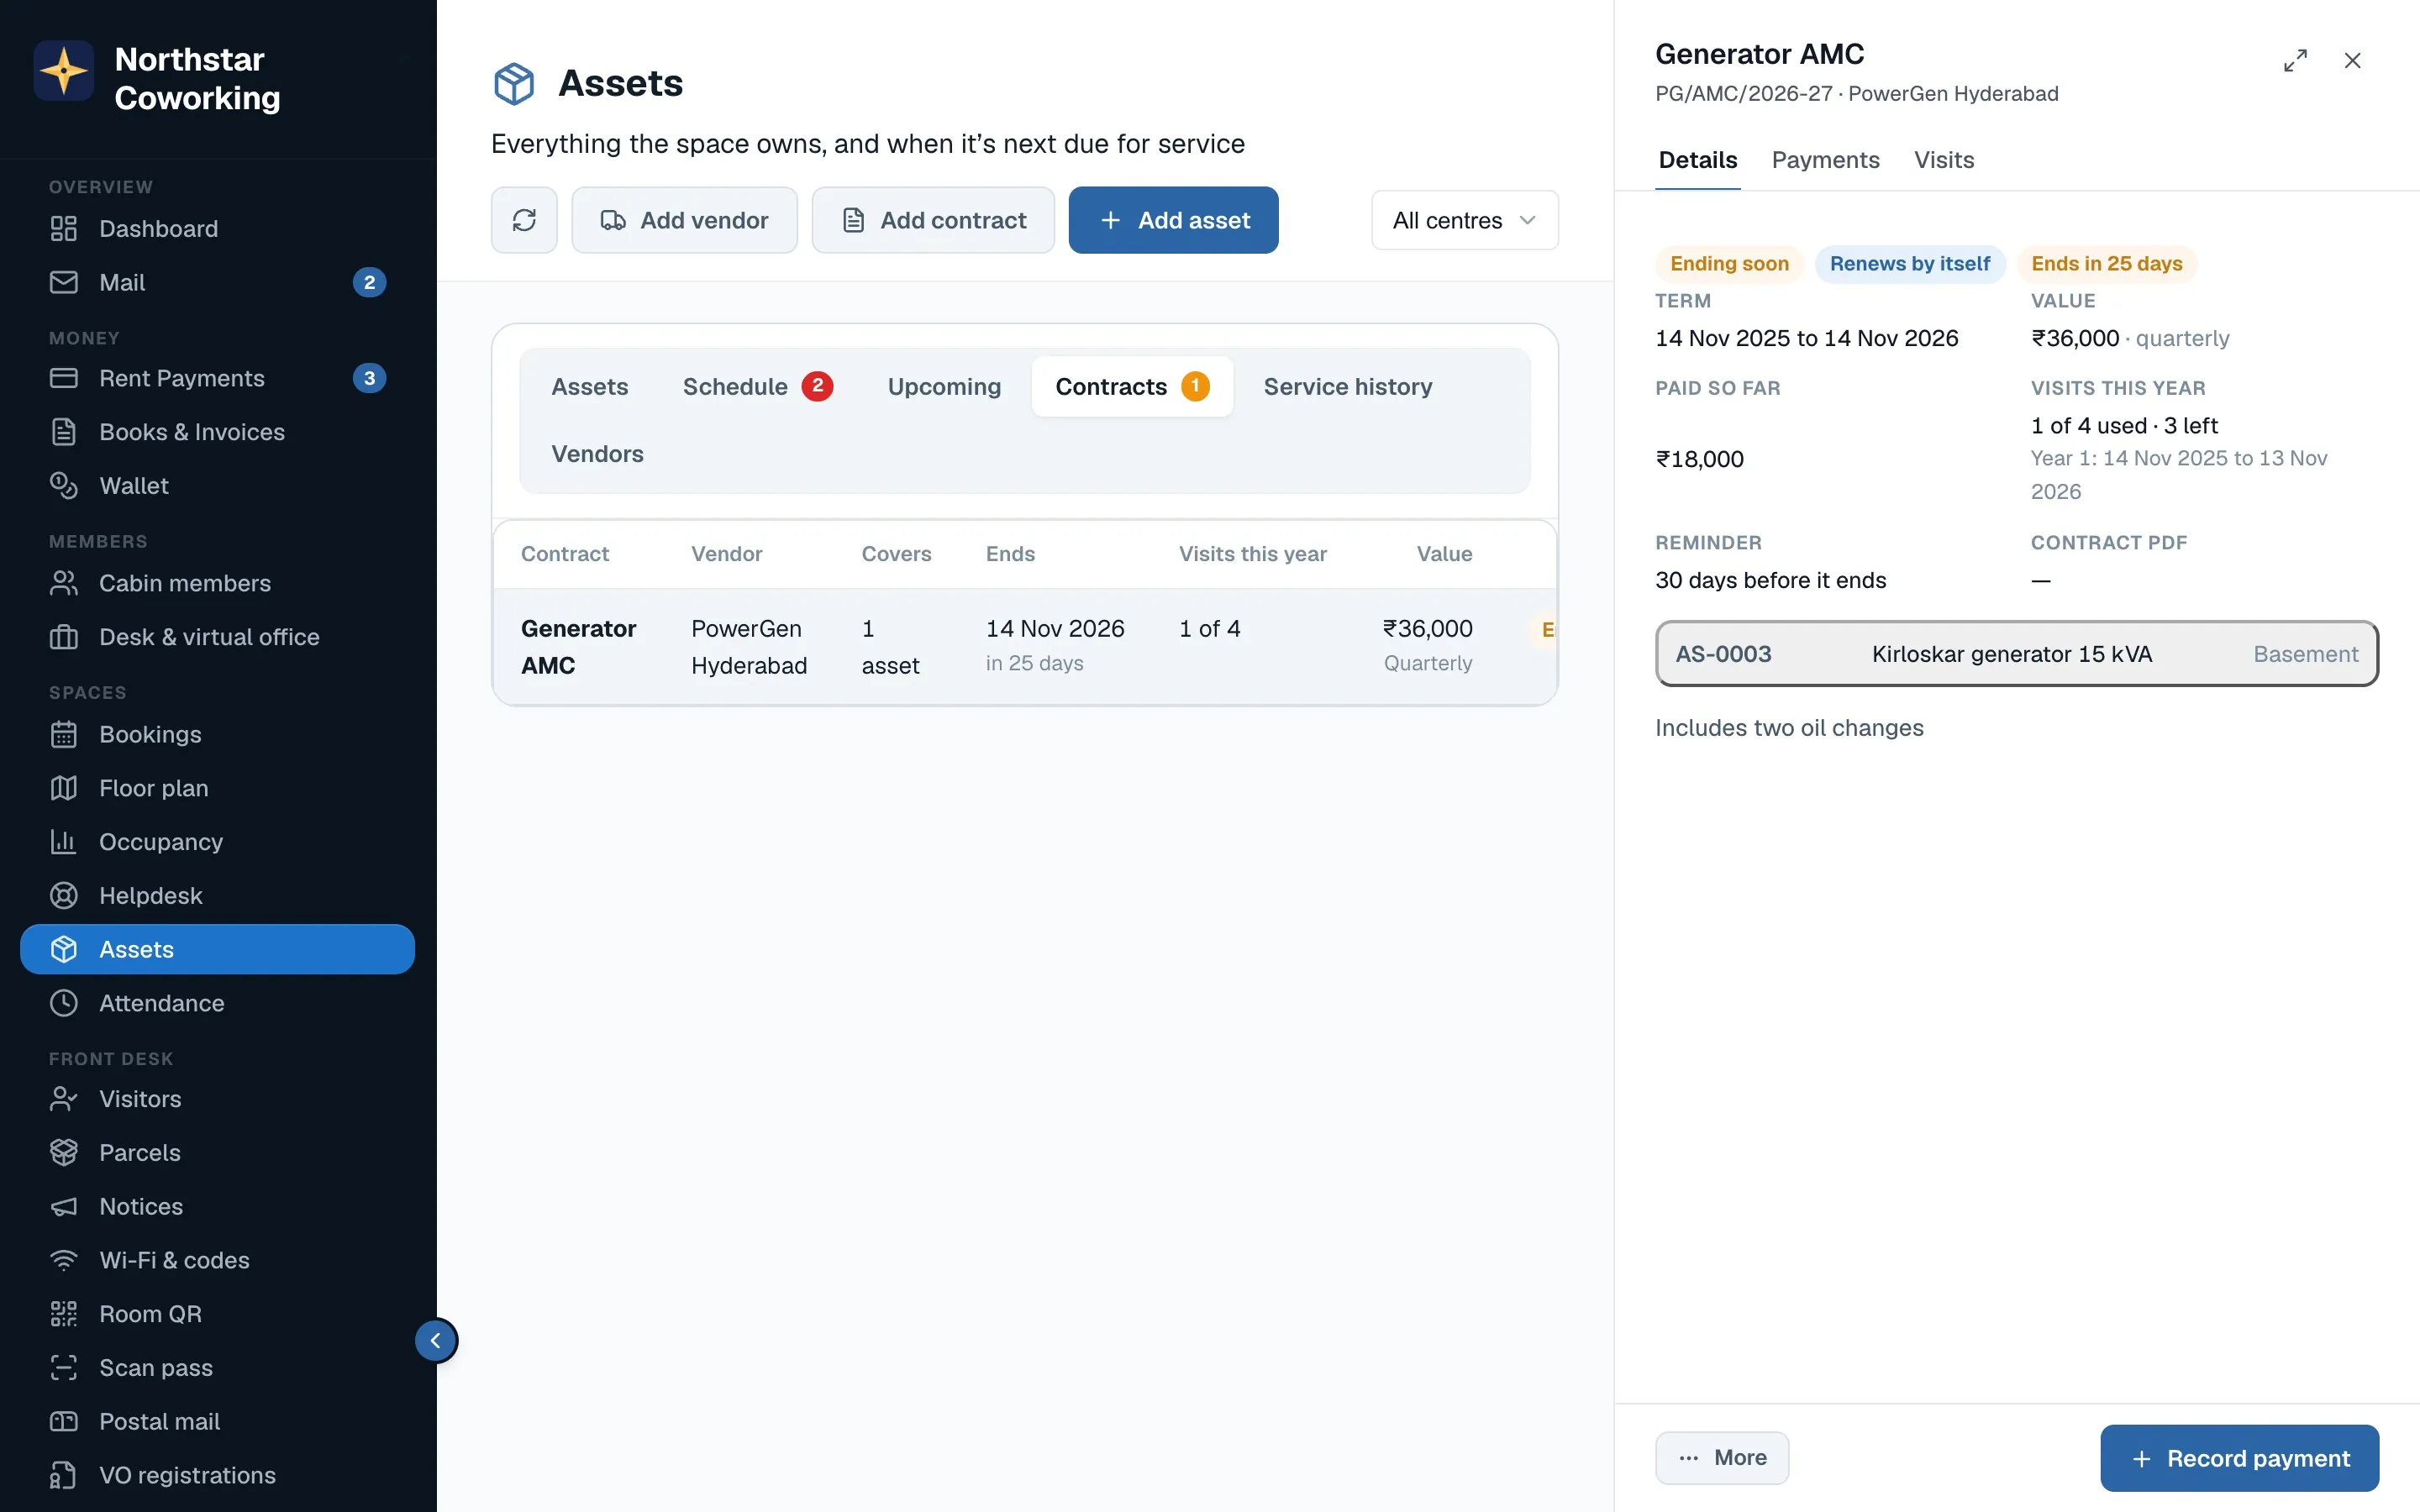This screenshot has width=2420, height=1512.
Task: Open Dashboard from the sidebar
Action: (217, 229)
